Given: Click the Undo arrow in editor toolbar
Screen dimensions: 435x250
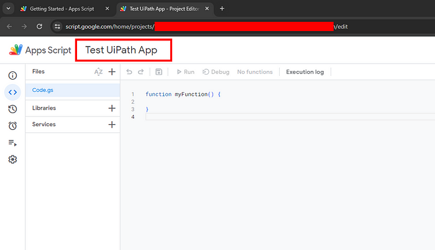Looking at the screenshot, I should (129, 72).
